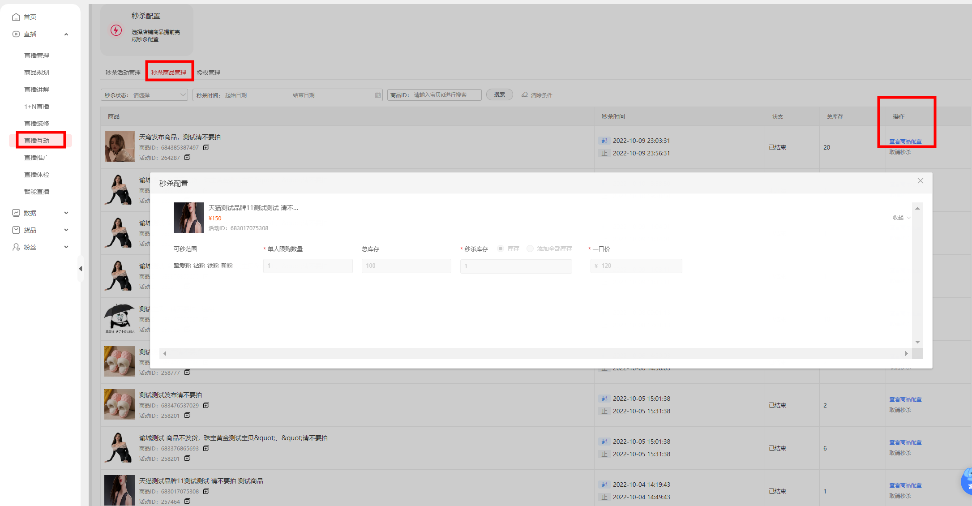Viewport: 972px width, 506px height.
Task: Open 查看商品配置 for the first product
Action: 905,142
